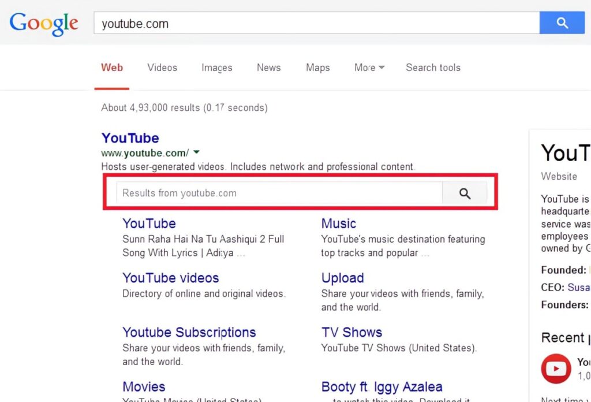This screenshot has height=402, width=591.
Task: Open the Music sitelink
Action: pos(338,224)
